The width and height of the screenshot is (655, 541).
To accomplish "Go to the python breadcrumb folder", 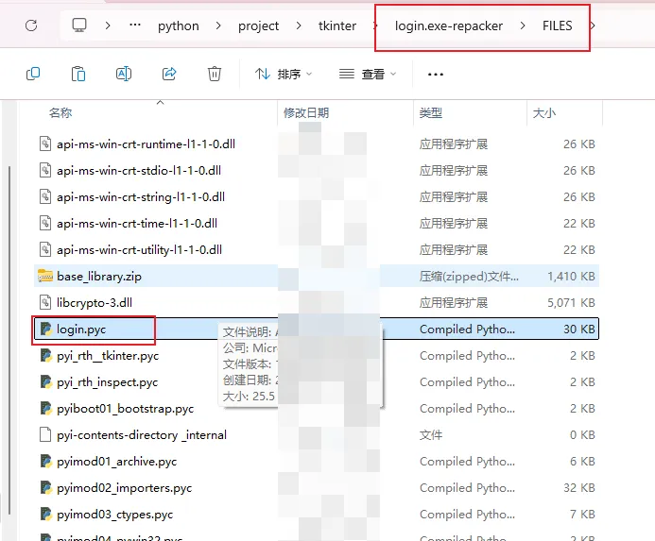I will [x=179, y=25].
